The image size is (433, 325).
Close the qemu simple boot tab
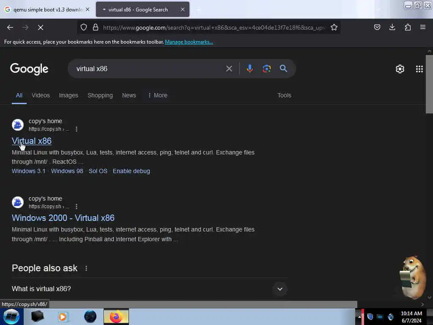[88, 9]
